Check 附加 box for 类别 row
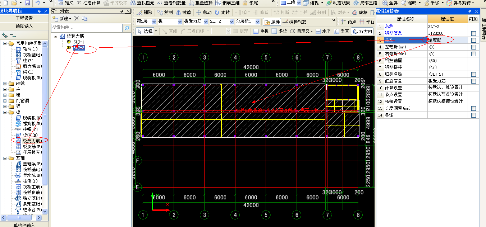 [473, 40]
